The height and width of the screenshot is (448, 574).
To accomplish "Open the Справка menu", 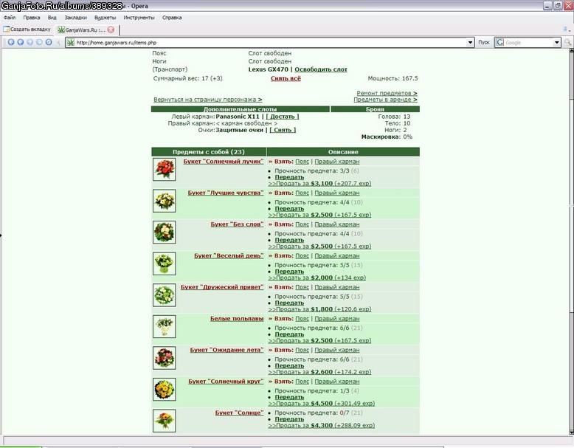I will [x=172, y=18].
